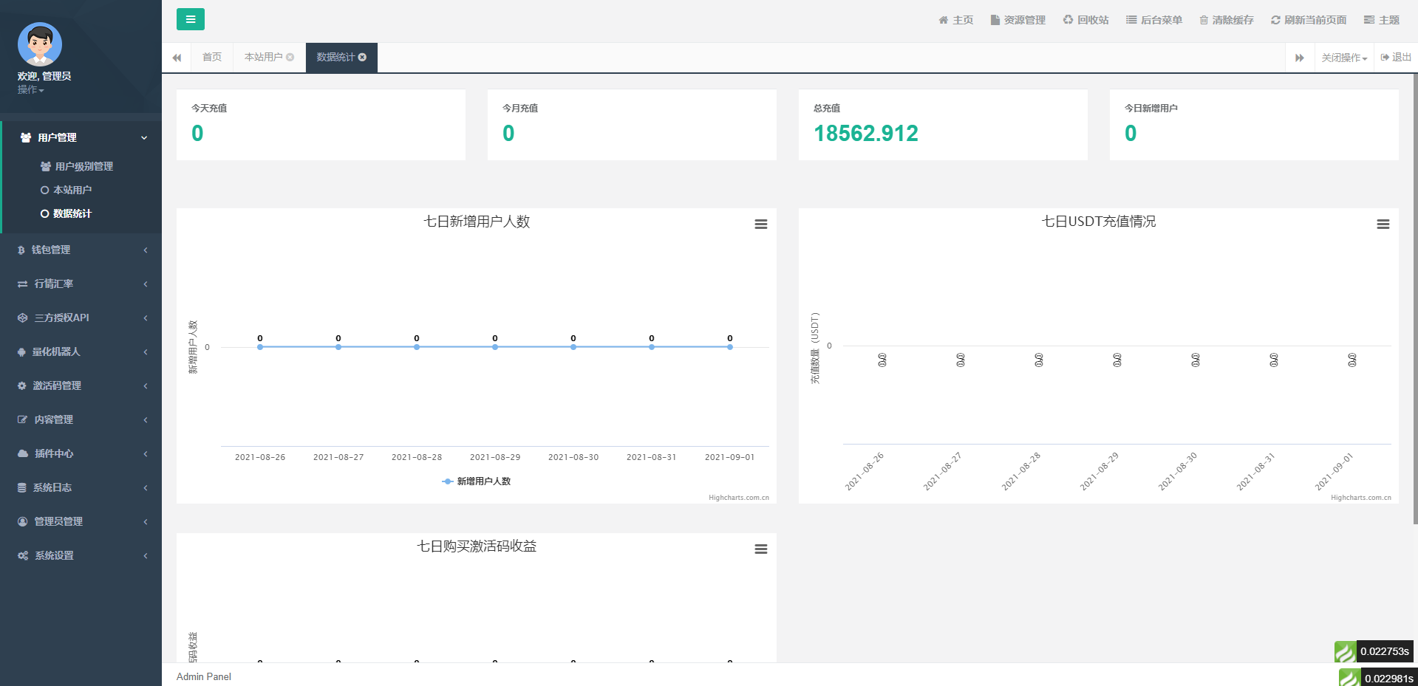Open the 主题 theme switcher icon

coord(1381,20)
